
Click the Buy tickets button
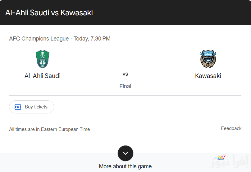pyautogui.click(x=32, y=107)
